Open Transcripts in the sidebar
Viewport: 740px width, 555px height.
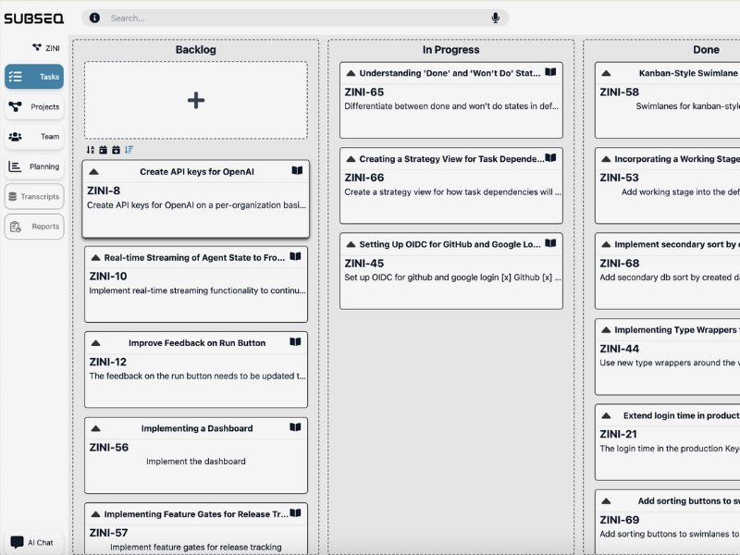point(34,196)
